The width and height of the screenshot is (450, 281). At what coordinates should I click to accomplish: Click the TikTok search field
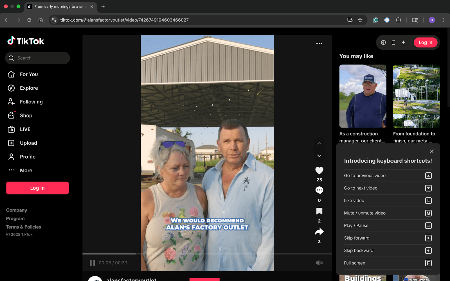(x=39, y=58)
